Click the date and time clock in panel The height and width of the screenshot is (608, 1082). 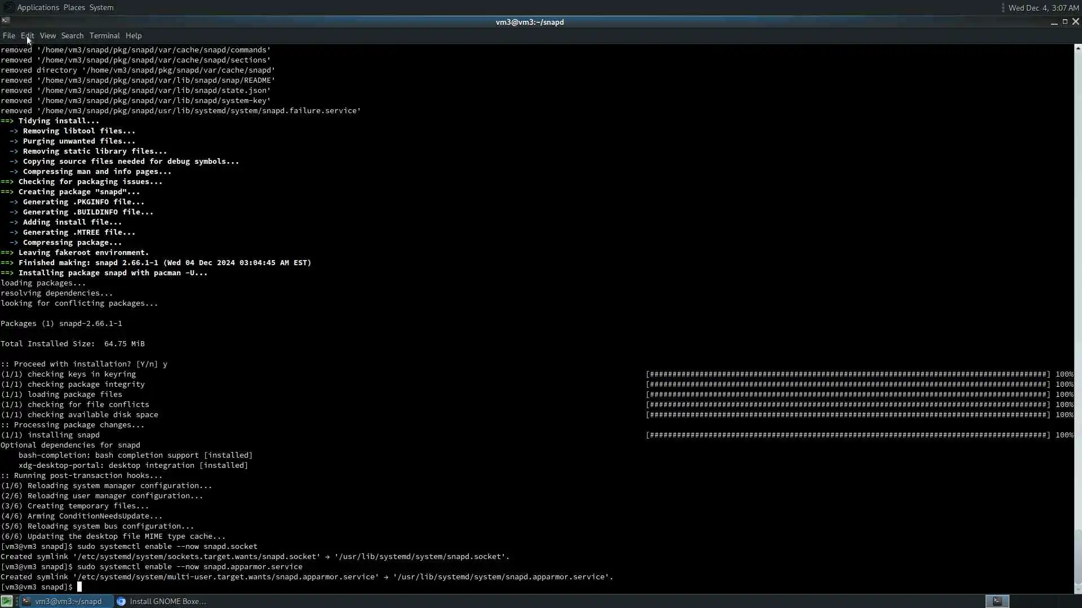click(x=1043, y=8)
